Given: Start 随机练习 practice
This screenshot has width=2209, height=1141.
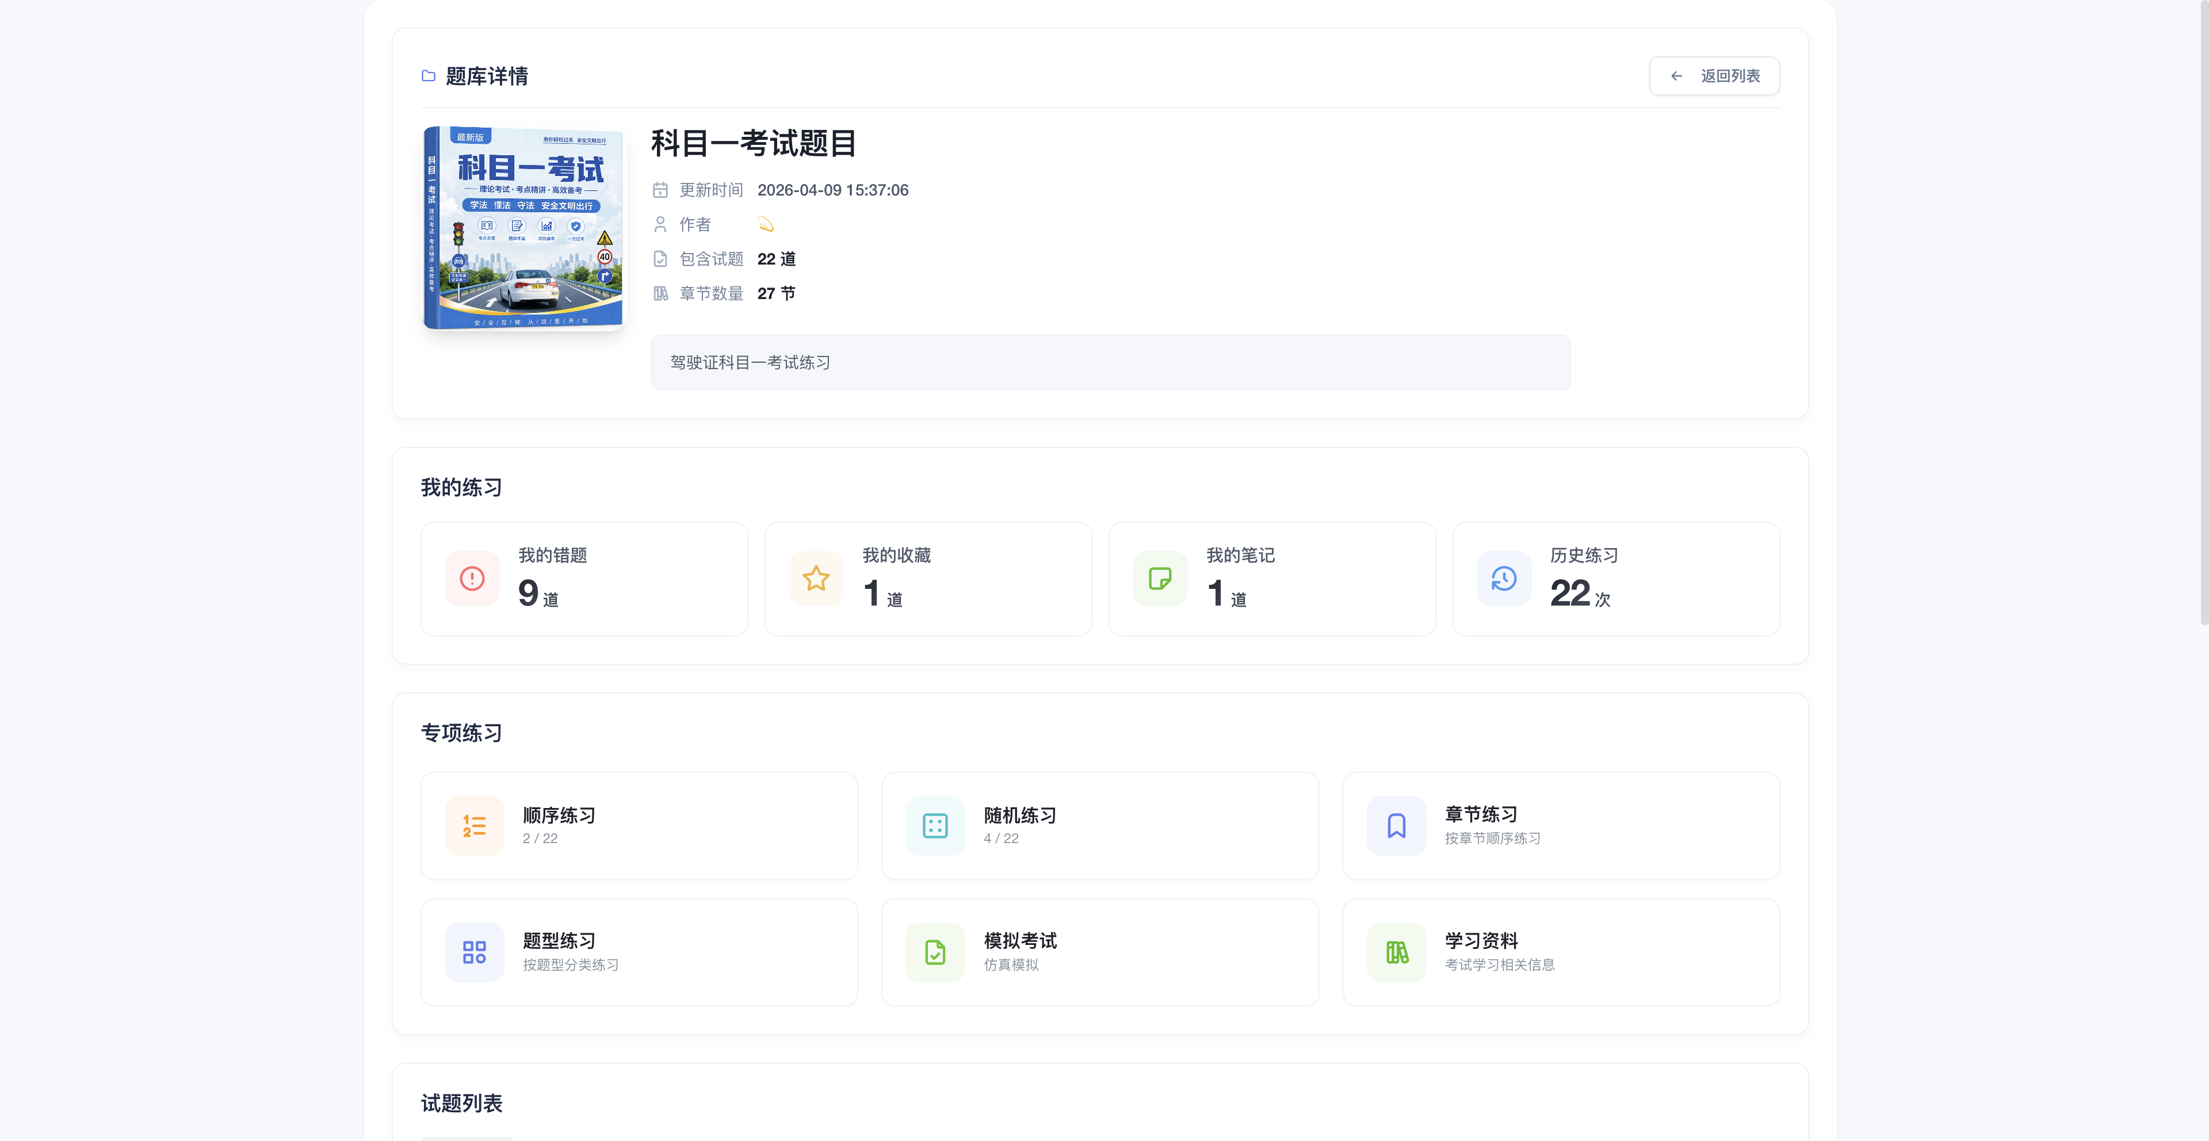Looking at the screenshot, I should pos(1099,825).
